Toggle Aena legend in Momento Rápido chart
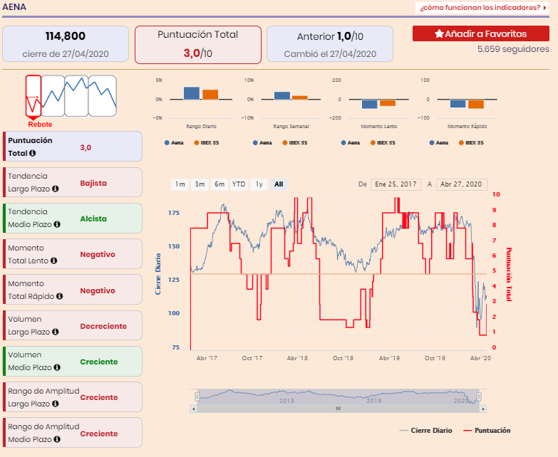The height and width of the screenshot is (457, 558). 439,143
